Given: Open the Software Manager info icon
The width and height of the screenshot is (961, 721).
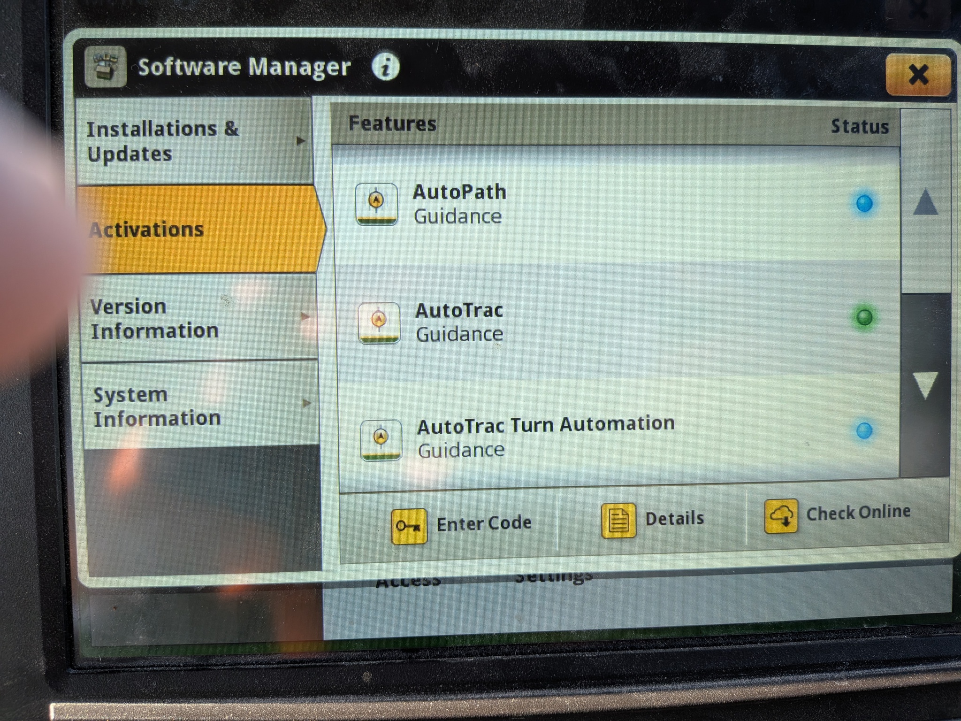Looking at the screenshot, I should [x=385, y=67].
